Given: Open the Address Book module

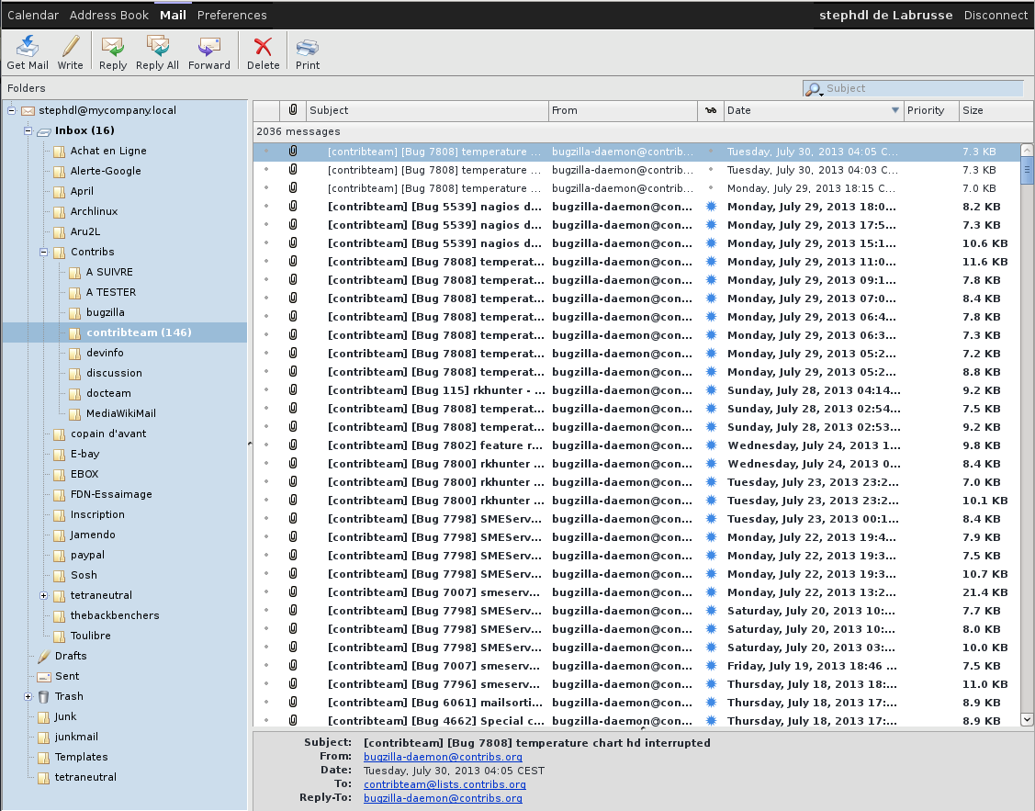Looking at the screenshot, I should (x=109, y=16).
